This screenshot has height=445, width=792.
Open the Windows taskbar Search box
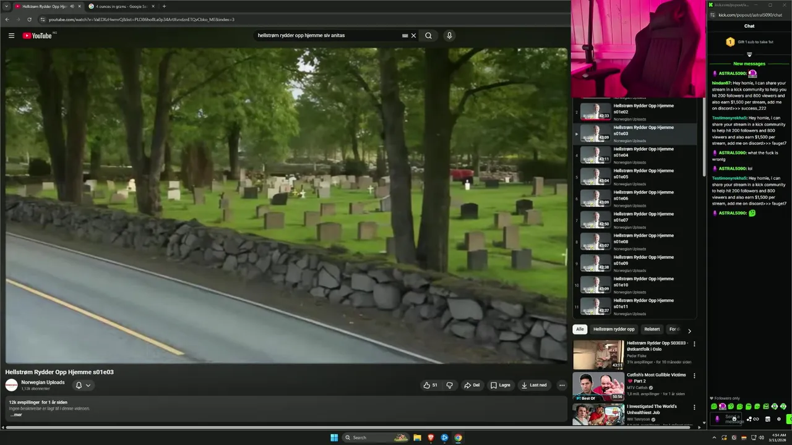(x=376, y=438)
